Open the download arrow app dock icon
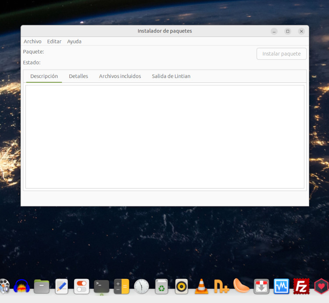Screen dimensions: 329x303 (261, 286)
